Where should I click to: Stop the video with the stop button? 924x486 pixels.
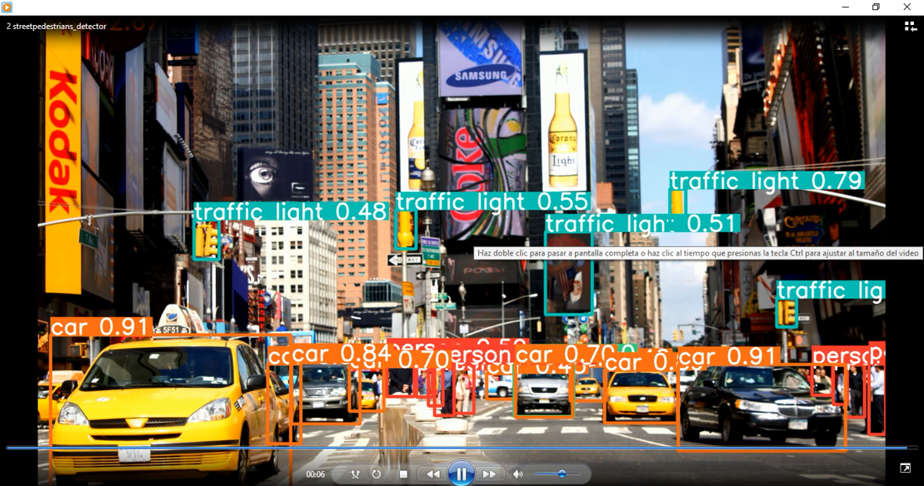(403, 474)
